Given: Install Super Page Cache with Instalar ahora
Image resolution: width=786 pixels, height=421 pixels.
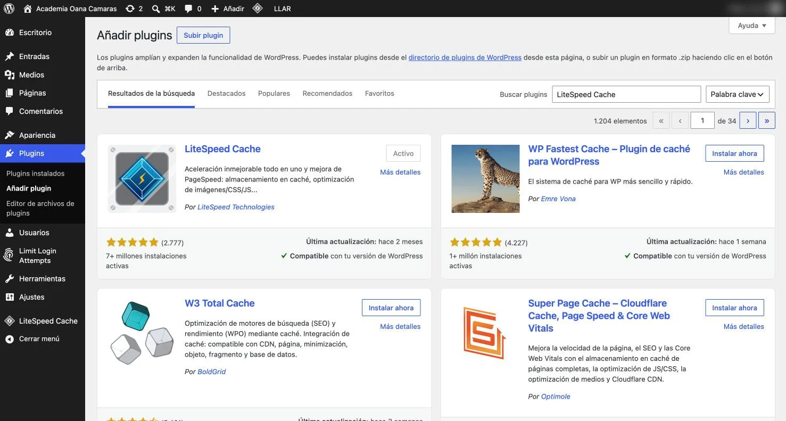Looking at the screenshot, I should click(734, 308).
